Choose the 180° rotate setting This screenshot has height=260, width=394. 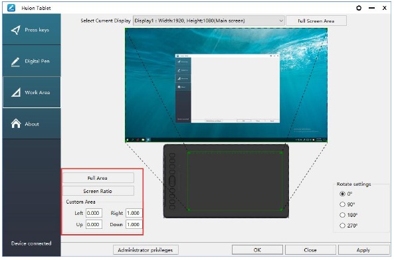coord(342,215)
